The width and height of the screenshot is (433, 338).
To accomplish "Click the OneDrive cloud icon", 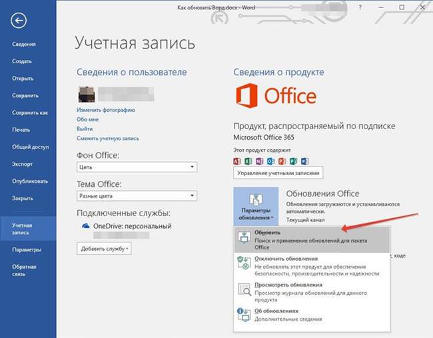I will point(86,226).
